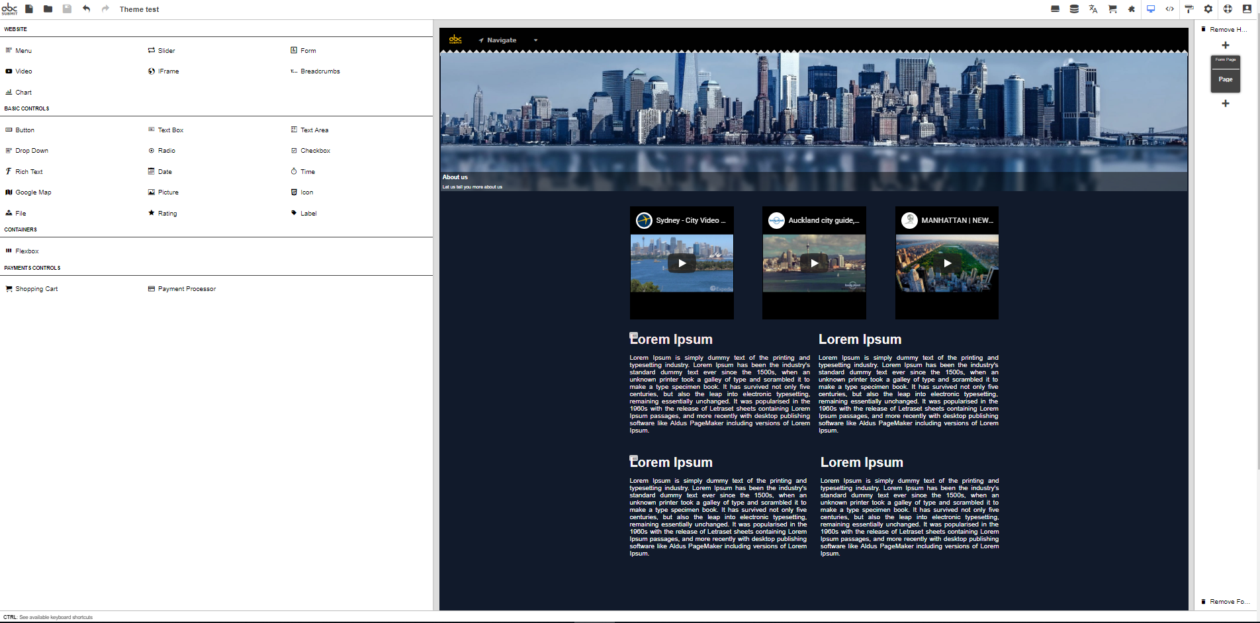Open the lifebuoy help icon

coord(1228,9)
